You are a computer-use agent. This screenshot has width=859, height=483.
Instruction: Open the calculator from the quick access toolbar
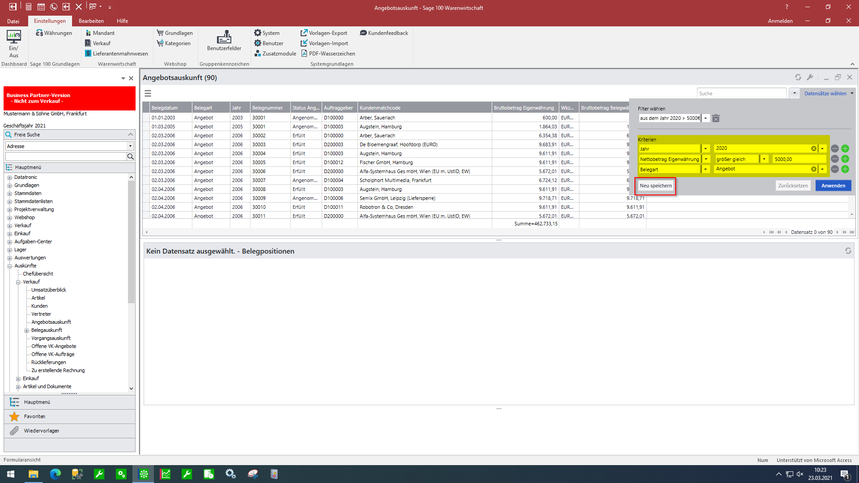click(x=28, y=7)
